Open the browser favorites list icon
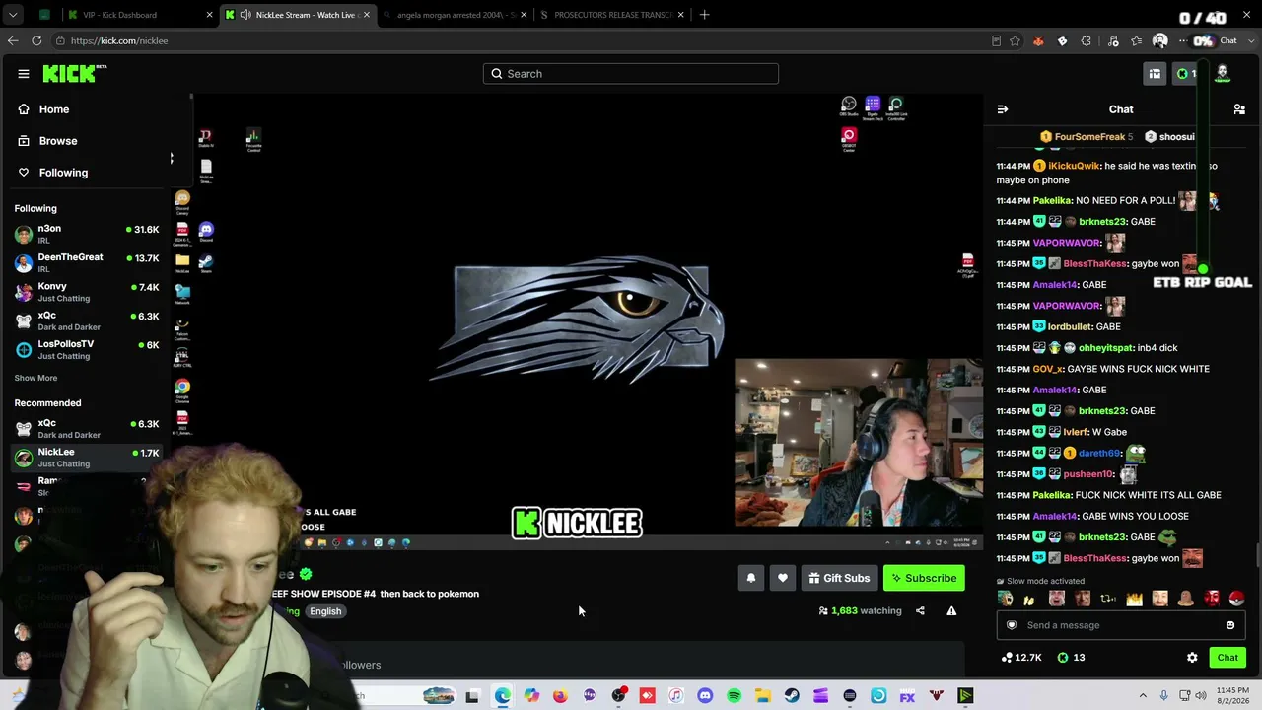This screenshot has width=1262, height=710. click(1137, 40)
